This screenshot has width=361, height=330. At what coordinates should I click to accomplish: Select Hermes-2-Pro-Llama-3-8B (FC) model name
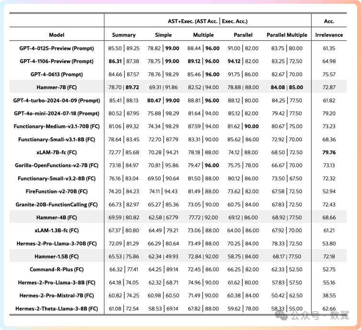56,283
